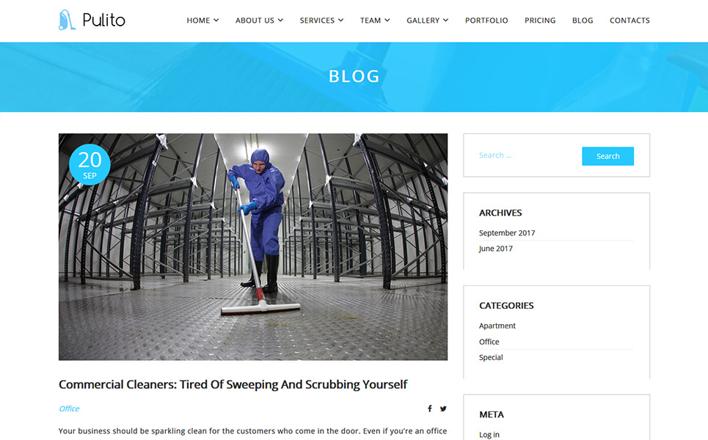Viewport: 708px width, 440px height.
Task: Expand the Team menu chevron
Action: [387, 21]
